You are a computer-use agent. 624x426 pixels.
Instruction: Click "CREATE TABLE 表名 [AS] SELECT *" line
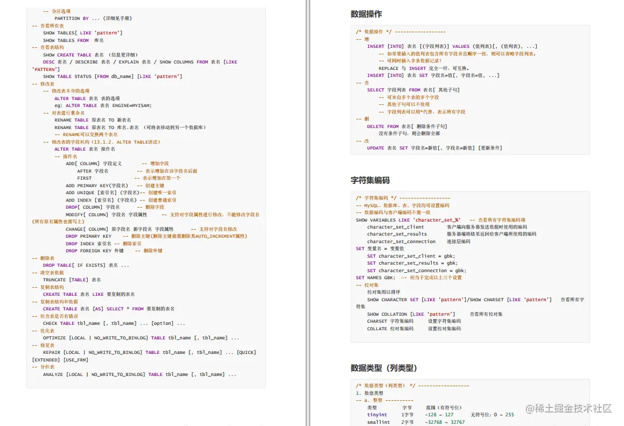pyautogui.click(x=109, y=309)
